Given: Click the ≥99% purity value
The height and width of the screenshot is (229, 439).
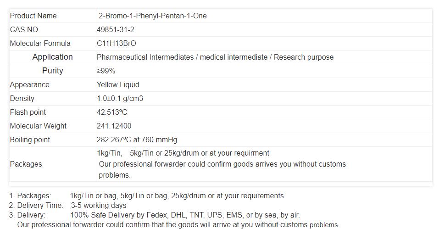Looking at the screenshot, I should pos(106,71).
